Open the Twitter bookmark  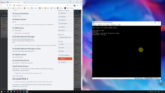pos(53,8)
